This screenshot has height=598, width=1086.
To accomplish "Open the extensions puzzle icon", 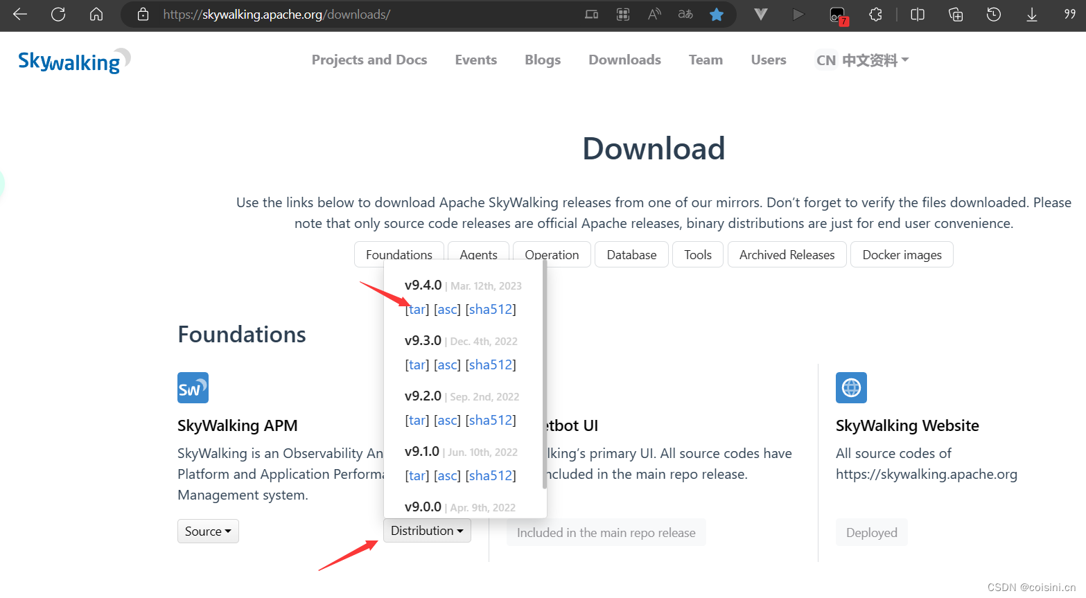I will 876,14.
